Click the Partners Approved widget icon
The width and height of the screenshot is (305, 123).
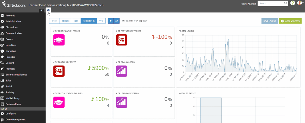click(122, 40)
